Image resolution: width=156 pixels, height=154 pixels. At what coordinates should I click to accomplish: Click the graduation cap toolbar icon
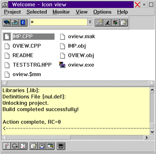(7, 23)
